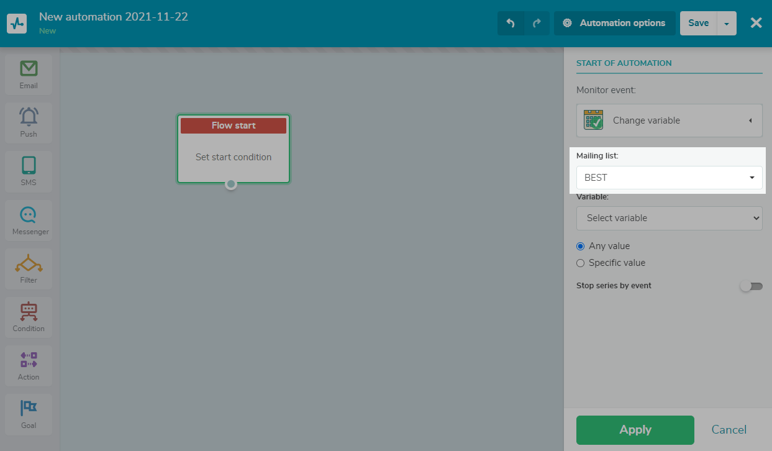Redo the last change
The height and width of the screenshot is (451, 772).
537,23
